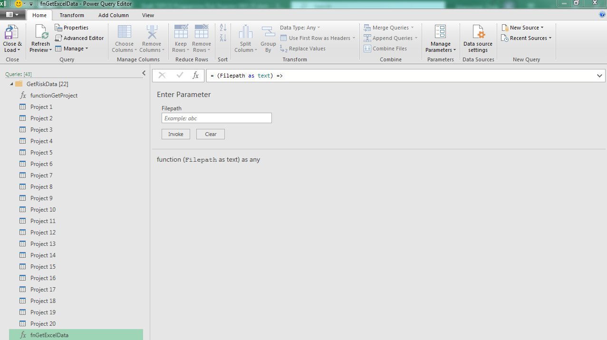The height and width of the screenshot is (340, 607).
Task: Collapse the Queries pane with the arrow
Action: click(144, 73)
